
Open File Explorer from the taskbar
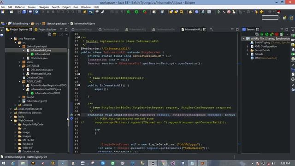(23, 163)
